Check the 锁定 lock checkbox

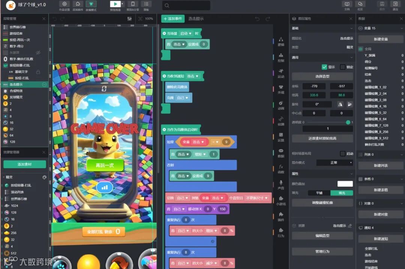[342, 67]
